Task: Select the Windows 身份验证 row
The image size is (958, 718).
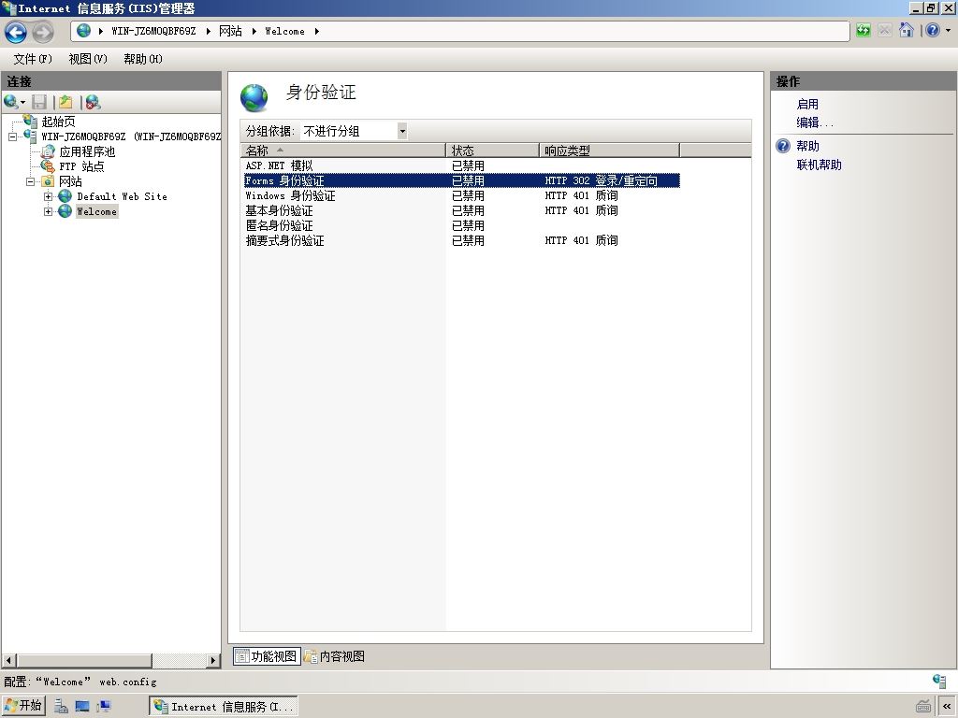Action: (461, 195)
